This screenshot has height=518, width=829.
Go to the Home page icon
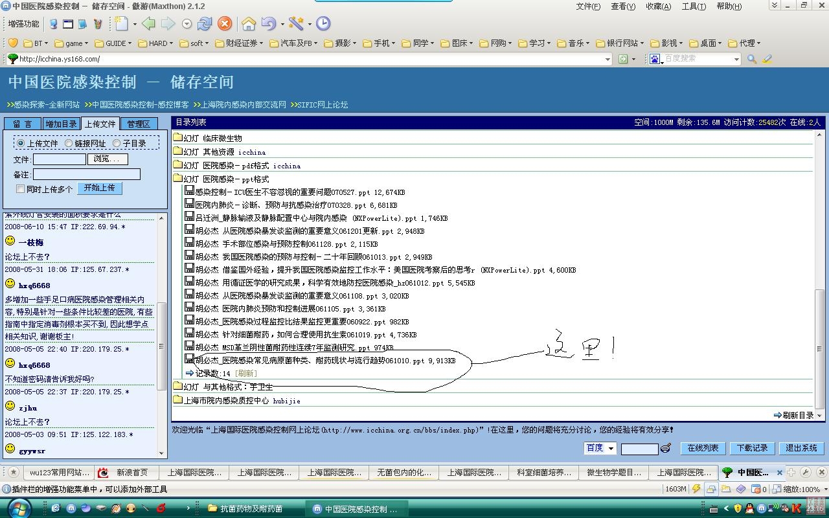[249, 24]
